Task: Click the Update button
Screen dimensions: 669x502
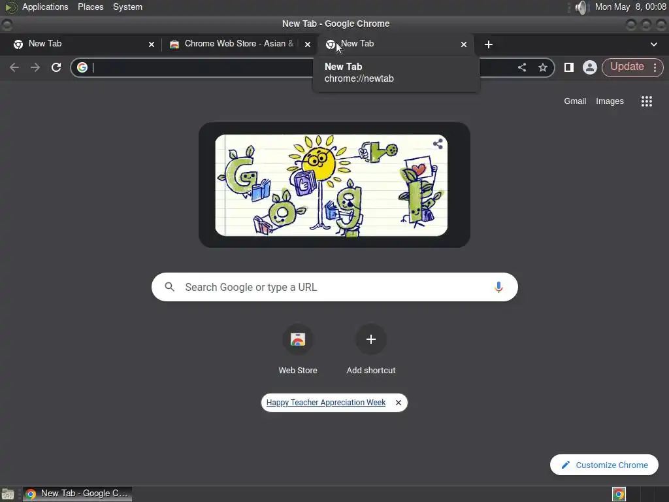Action: (627, 67)
